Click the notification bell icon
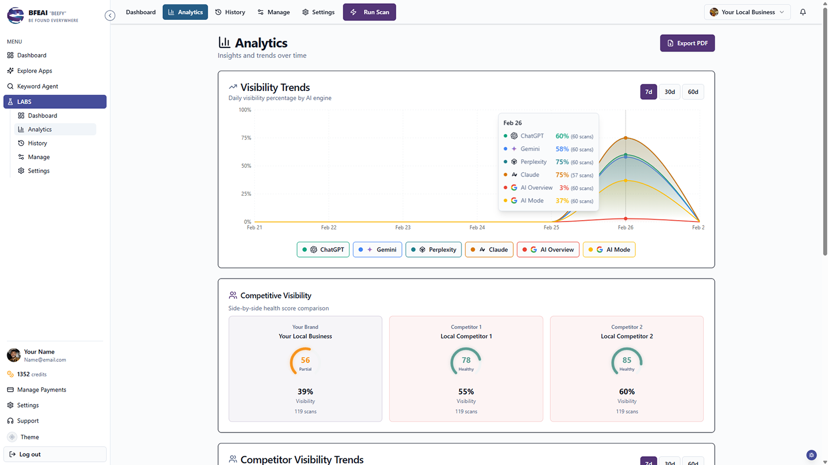 pos(803,12)
